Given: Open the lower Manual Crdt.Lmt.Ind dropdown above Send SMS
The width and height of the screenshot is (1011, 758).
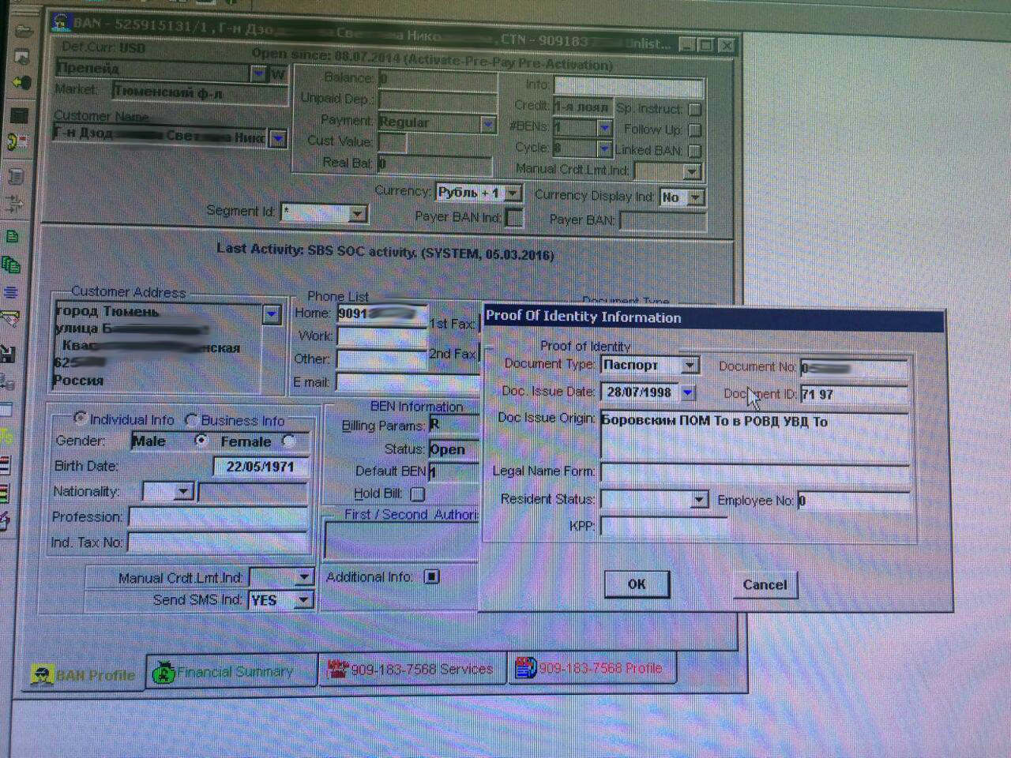Looking at the screenshot, I should 303,578.
